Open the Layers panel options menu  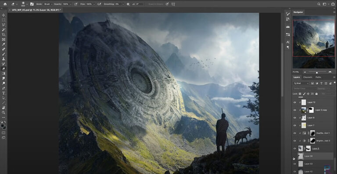click(x=334, y=77)
